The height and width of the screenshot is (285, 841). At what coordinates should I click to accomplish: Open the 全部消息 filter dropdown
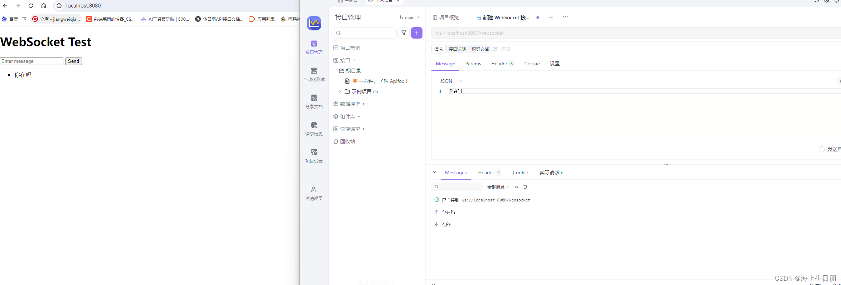pyautogui.click(x=498, y=187)
